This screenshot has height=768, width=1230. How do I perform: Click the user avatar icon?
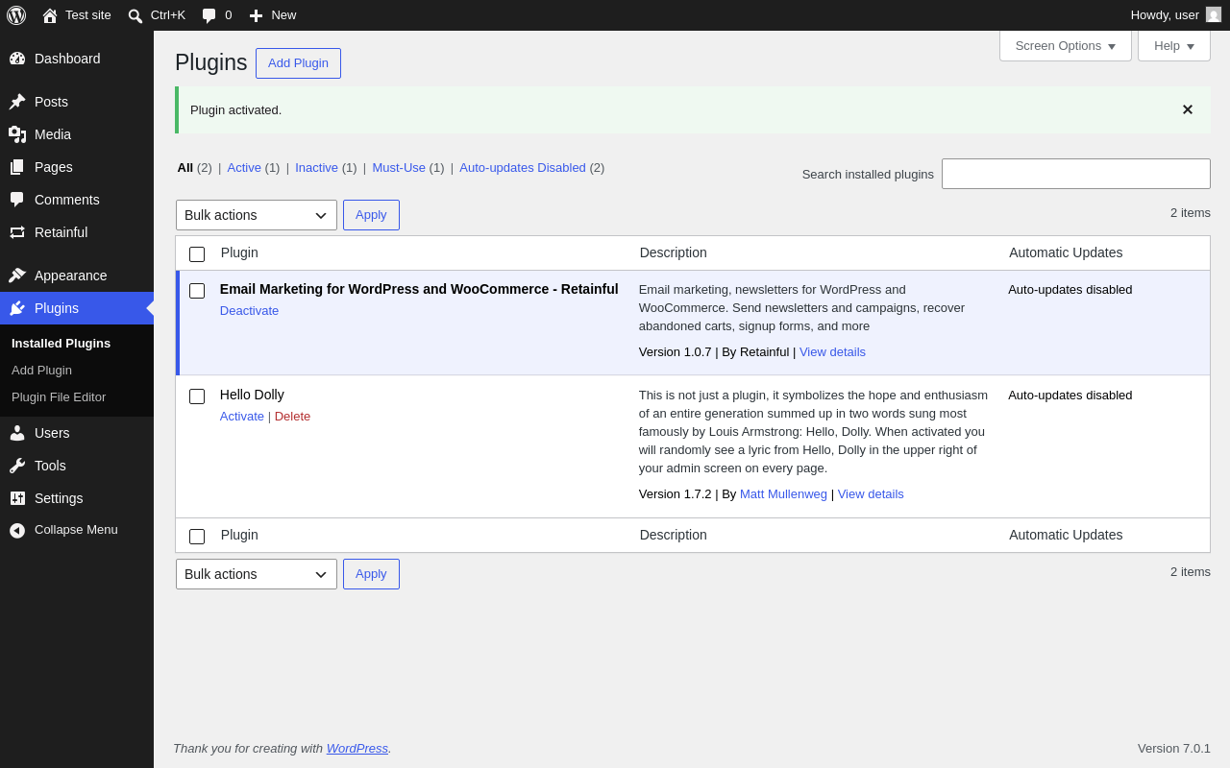[1214, 15]
